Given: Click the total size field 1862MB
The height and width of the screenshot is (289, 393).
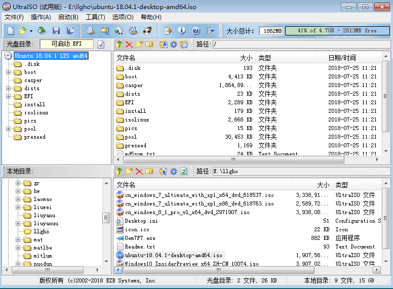Looking at the screenshot, I should 271,31.
